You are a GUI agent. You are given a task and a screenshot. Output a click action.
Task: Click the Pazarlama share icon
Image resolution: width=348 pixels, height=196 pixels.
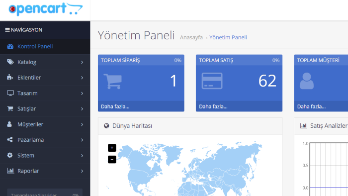[10, 140]
